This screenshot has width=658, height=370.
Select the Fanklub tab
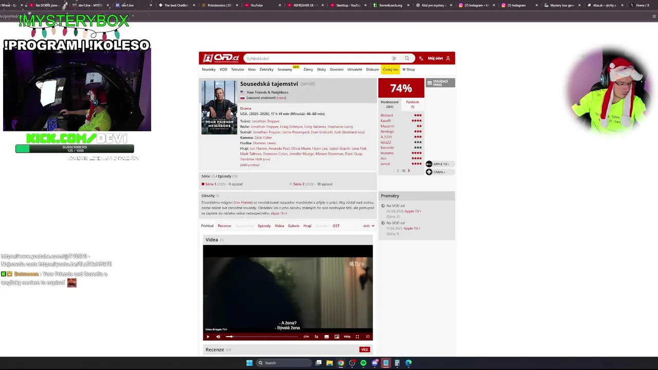[412, 104]
